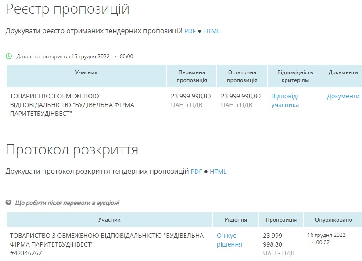Click the 'Очікує рішення' decision link
This screenshot has height=261, width=362.
(229, 240)
